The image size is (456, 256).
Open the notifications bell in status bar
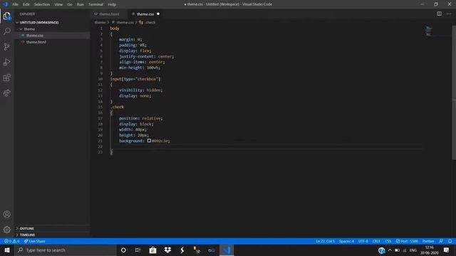coord(450,241)
